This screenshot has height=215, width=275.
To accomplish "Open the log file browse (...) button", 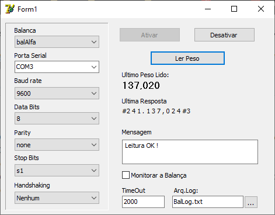I will point(251,202).
